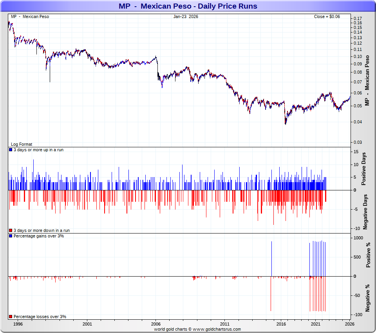376x333 pixels.
Task: Click the -100 tick on the Negative % axis
Action: coord(358,315)
